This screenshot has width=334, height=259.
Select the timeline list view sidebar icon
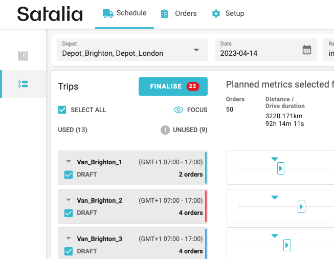tap(23, 84)
